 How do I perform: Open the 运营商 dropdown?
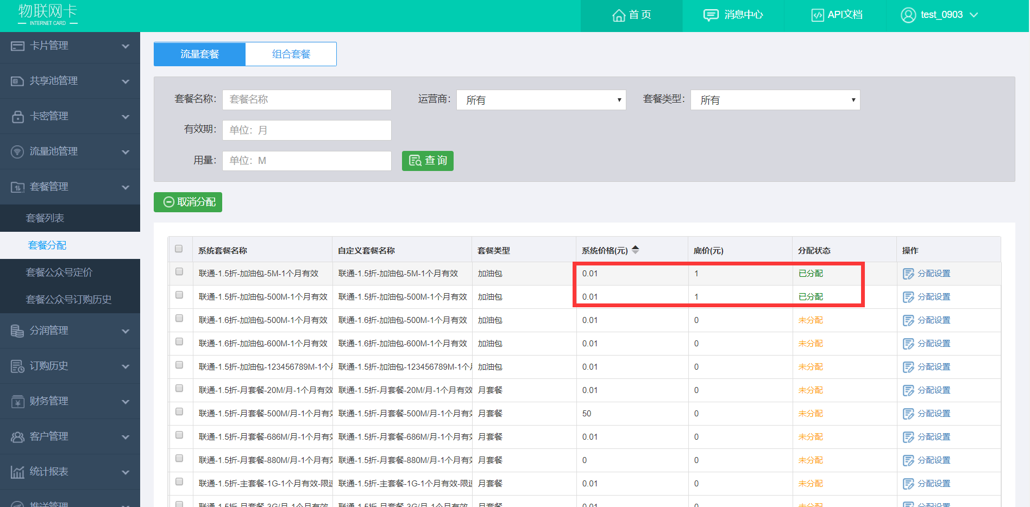[x=541, y=100]
